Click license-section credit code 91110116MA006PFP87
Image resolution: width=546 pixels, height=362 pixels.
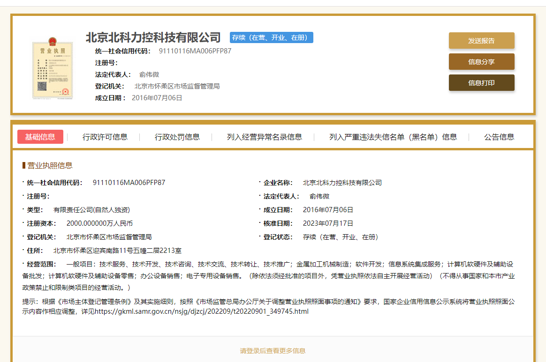[x=129, y=183]
